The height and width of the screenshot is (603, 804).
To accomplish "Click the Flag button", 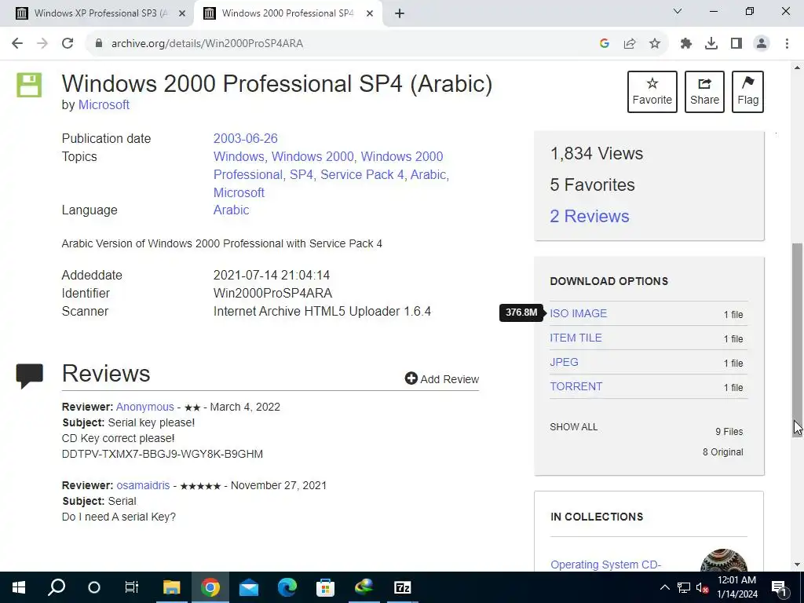I will click(748, 92).
